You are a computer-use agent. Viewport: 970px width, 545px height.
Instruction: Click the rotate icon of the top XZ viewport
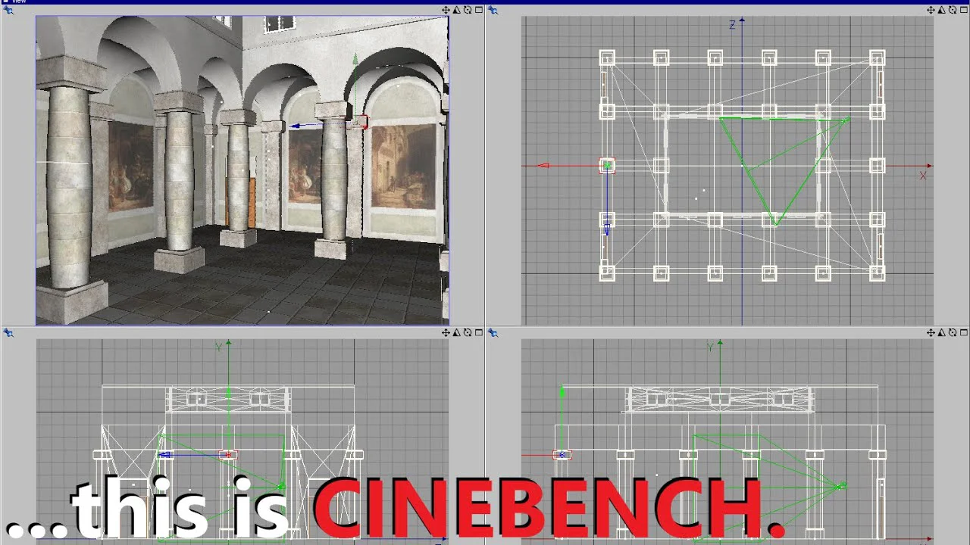(x=953, y=10)
